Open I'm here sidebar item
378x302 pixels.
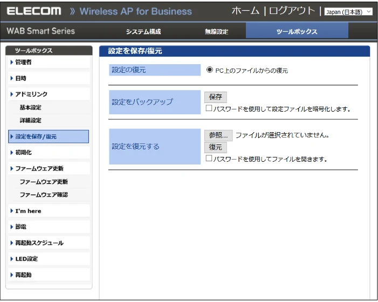tap(49, 211)
